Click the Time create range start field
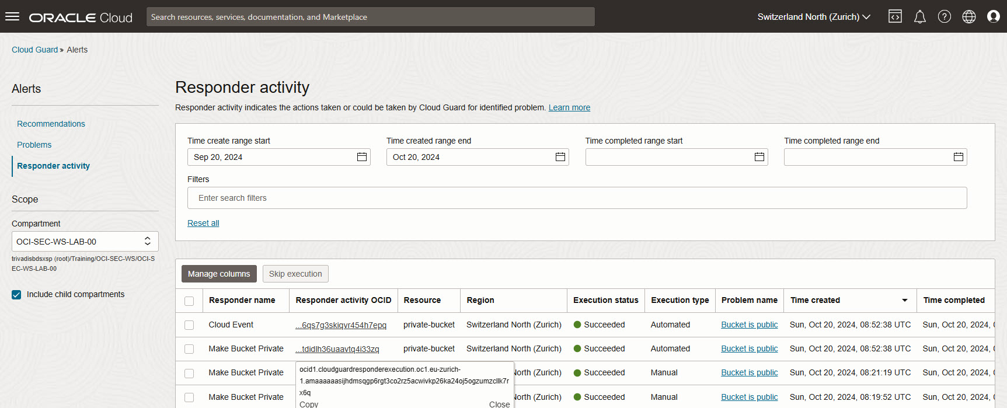This screenshot has height=408, width=1007. point(279,157)
